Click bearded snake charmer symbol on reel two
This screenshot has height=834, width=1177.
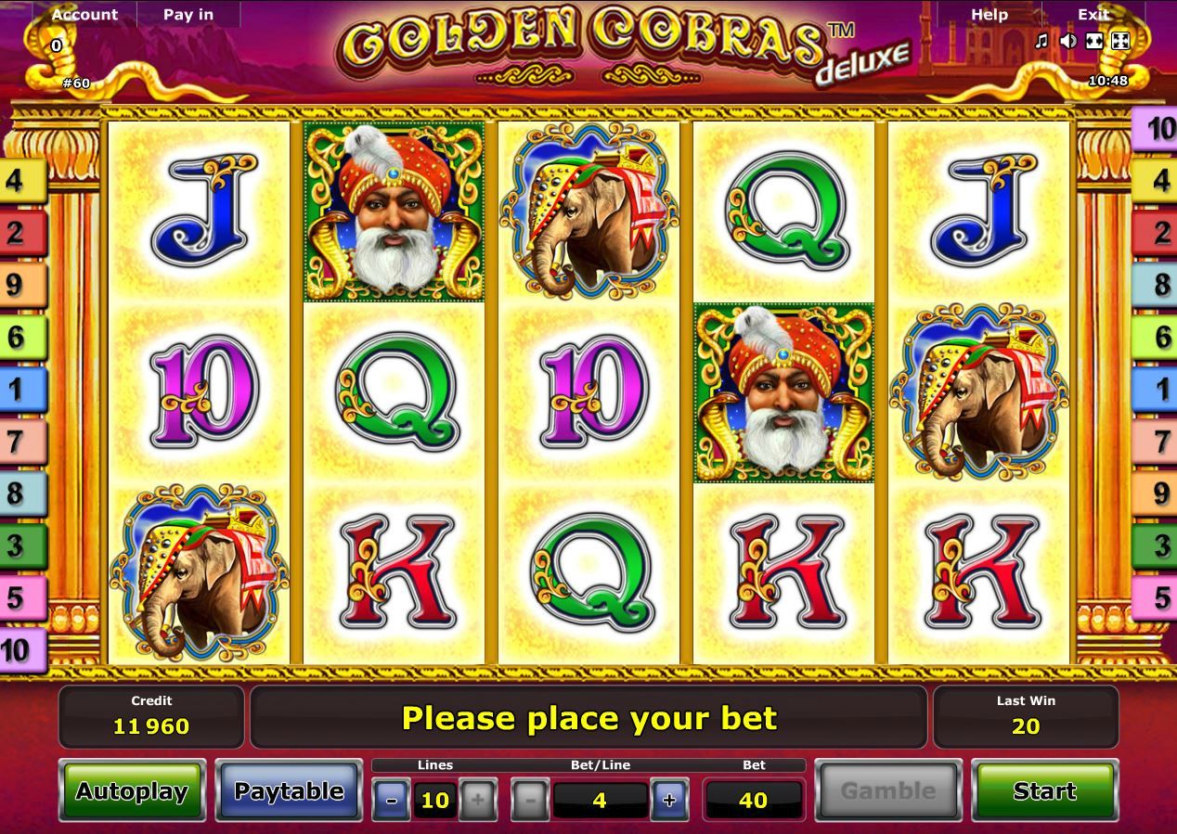click(x=394, y=212)
